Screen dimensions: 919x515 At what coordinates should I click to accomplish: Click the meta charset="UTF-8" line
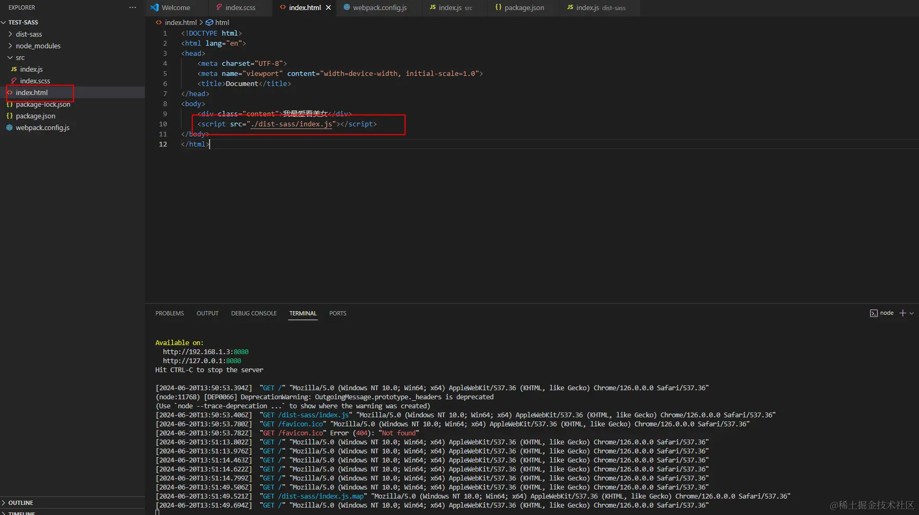(242, 63)
